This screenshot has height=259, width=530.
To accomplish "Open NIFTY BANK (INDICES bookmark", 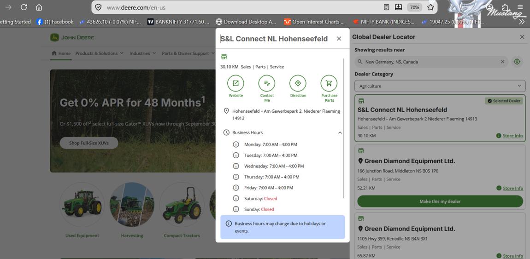I will pyautogui.click(x=383, y=22).
